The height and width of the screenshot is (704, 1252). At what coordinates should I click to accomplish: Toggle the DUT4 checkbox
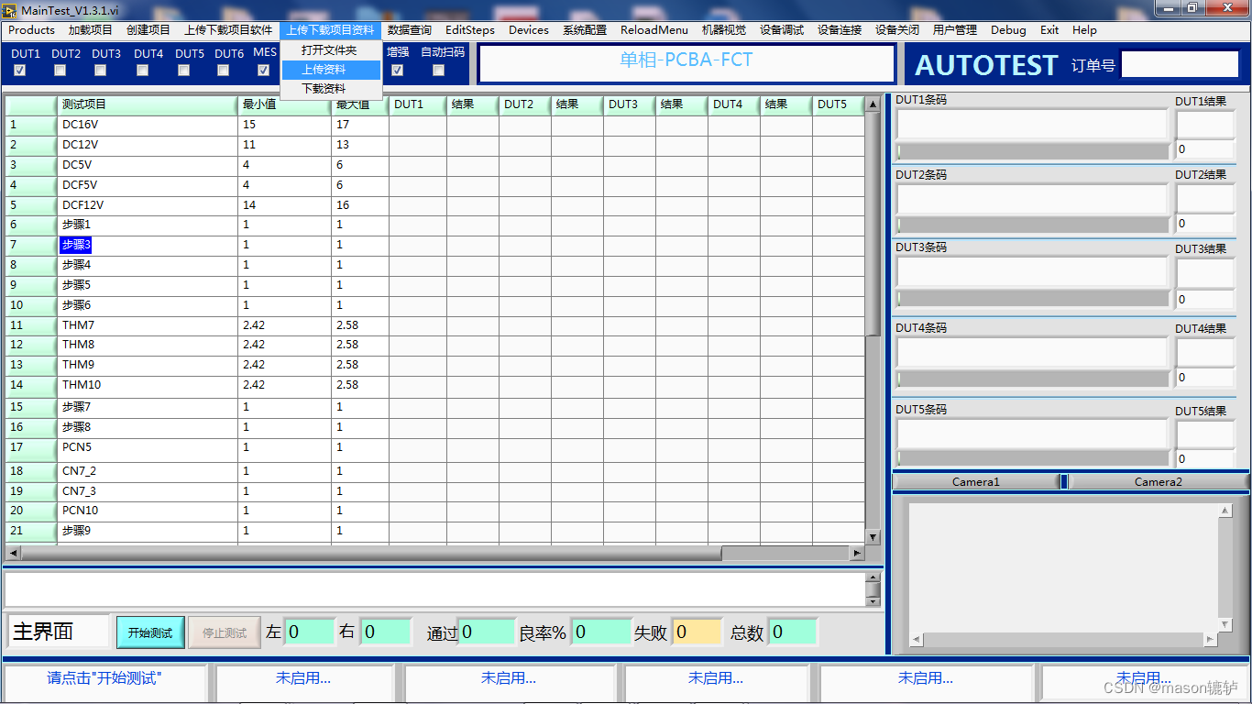142,71
